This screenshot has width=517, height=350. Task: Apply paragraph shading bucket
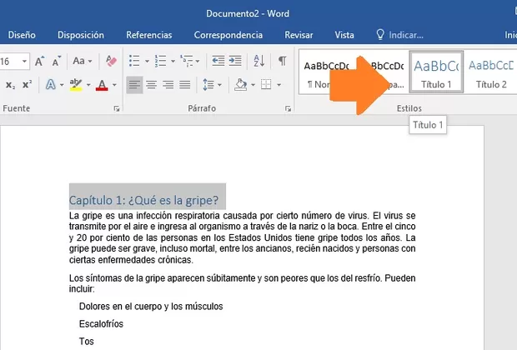tap(241, 85)
